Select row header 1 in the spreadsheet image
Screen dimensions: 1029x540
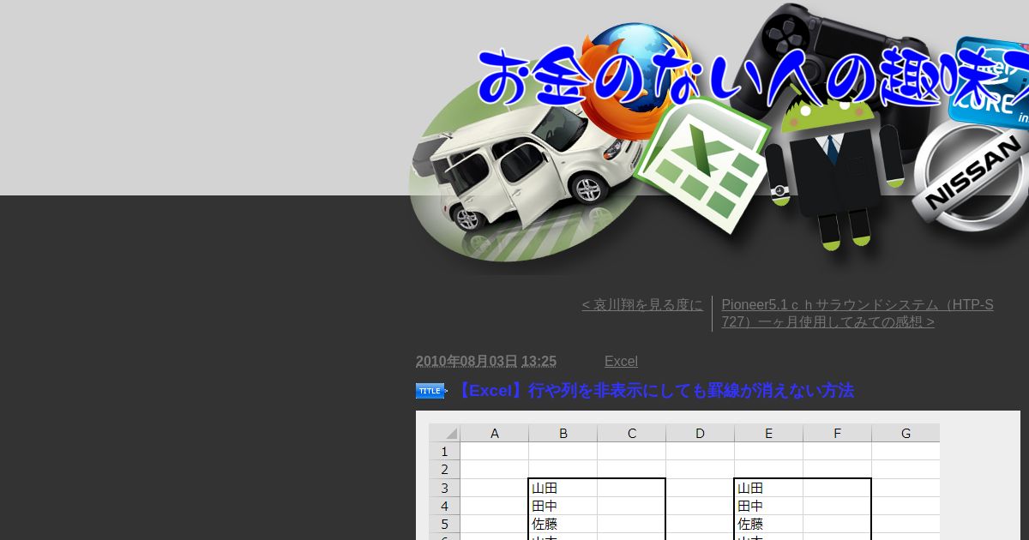pos(445,452)
